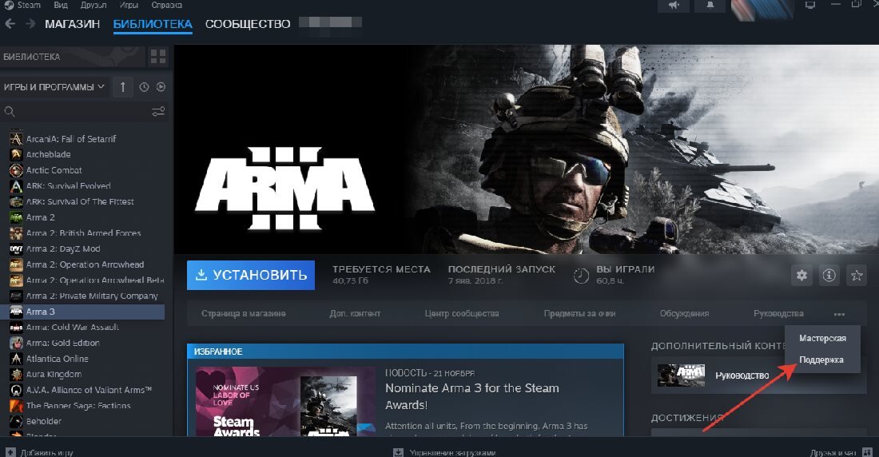
Task: Switch to grid collections view icon
Action: coord(159,57)
